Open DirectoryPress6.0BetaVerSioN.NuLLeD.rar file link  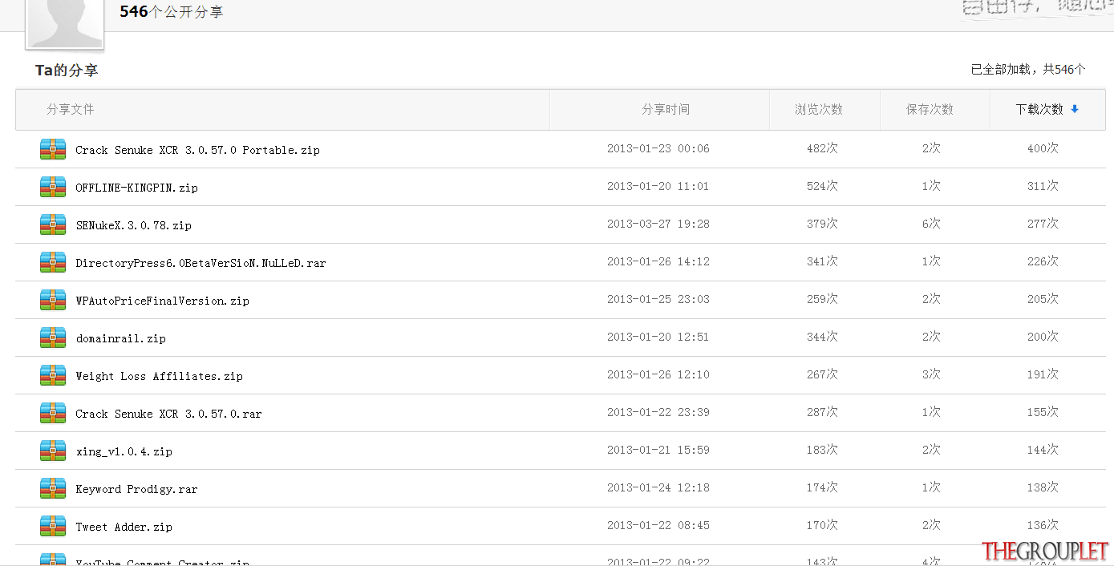click(x=201, y=263)
